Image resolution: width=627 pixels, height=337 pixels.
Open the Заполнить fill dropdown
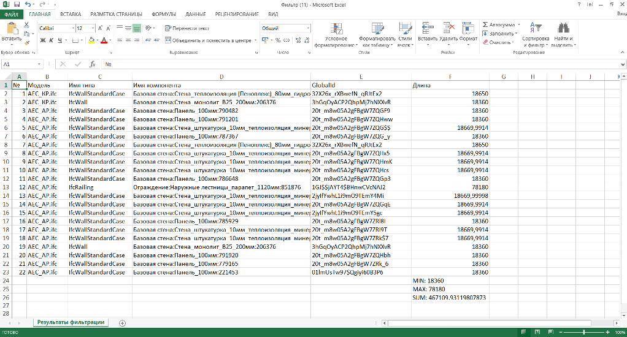pos(500,34)
